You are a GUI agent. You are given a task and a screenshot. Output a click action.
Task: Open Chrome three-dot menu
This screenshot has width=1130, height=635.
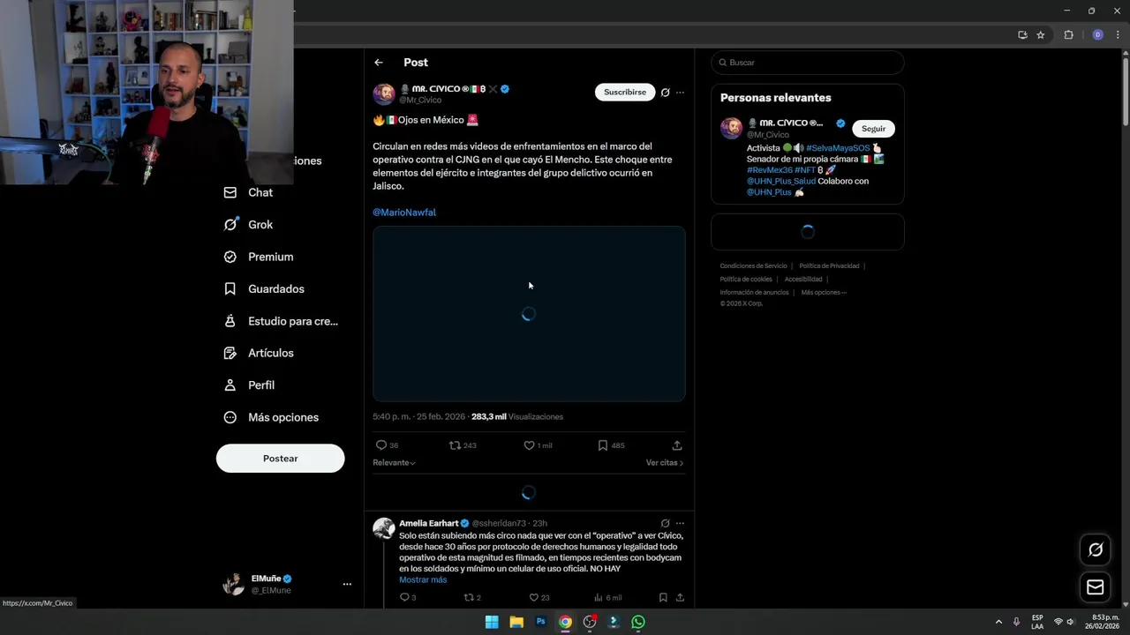tap(1117, 35)
